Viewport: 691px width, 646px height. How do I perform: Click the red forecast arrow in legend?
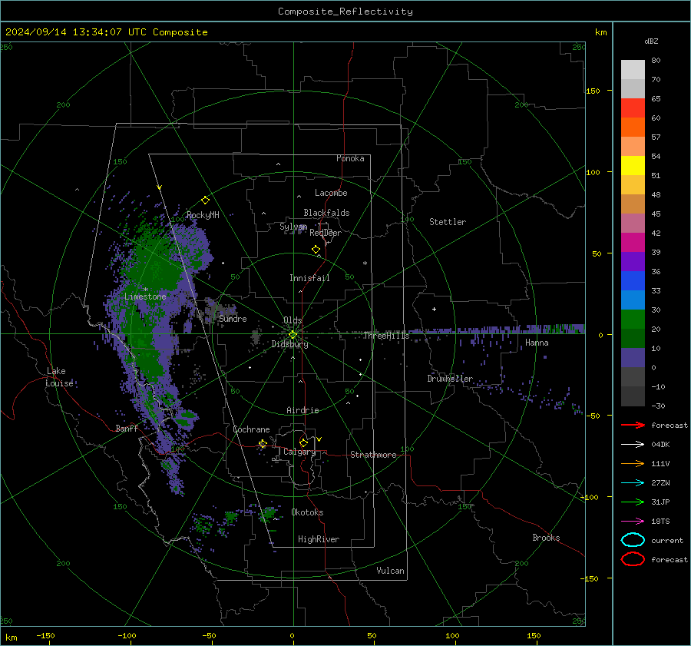click(x=633, y=425)
